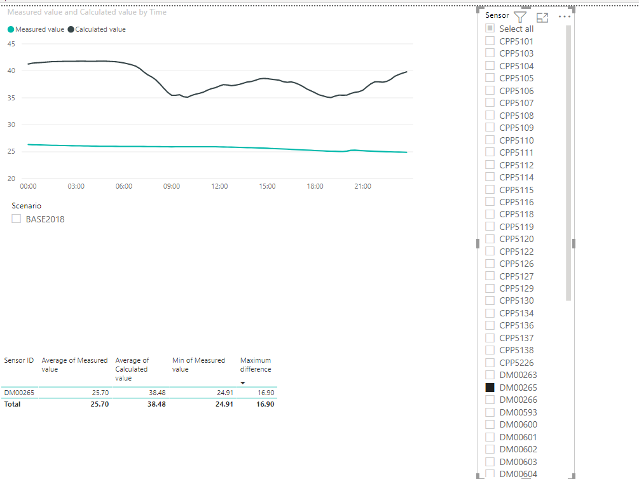Check the DM00266 sensor checkbox
Image resolution: width=639 pixels, height=479 pixels.
click(x=490, y=400)
